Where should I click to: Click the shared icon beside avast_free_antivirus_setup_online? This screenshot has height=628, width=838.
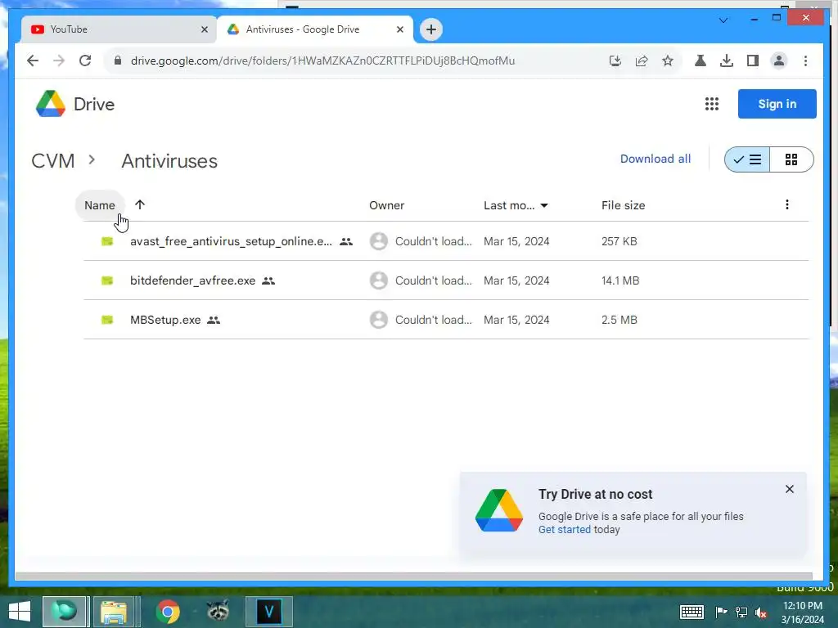tap(346, 241)
